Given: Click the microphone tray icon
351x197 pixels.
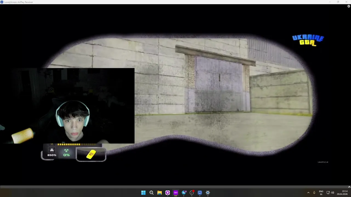Looking at the screenshot, I should [x=314, y=193].
